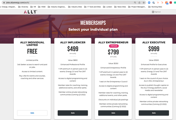Open the Diversity bookmarks folder

[x=23, y=7]
